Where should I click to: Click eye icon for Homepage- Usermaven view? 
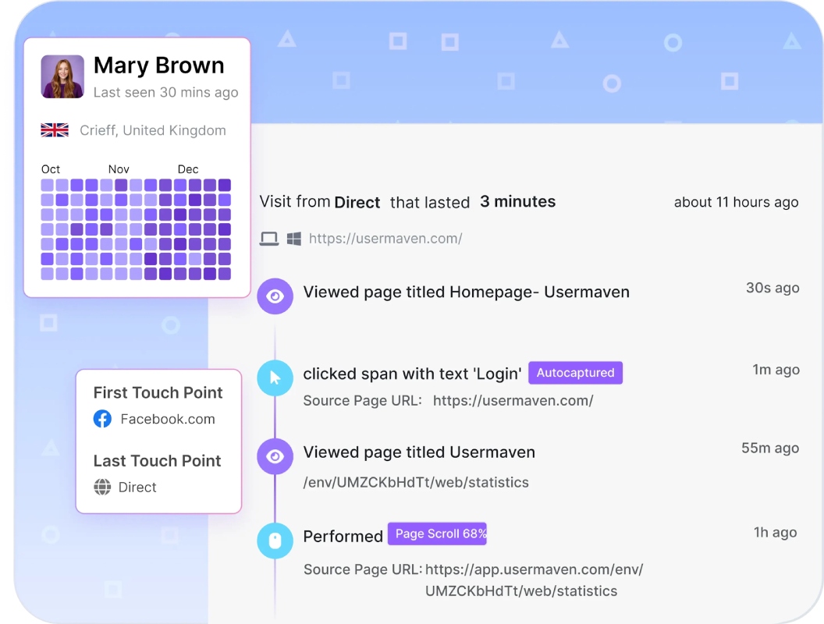[275, 296]
